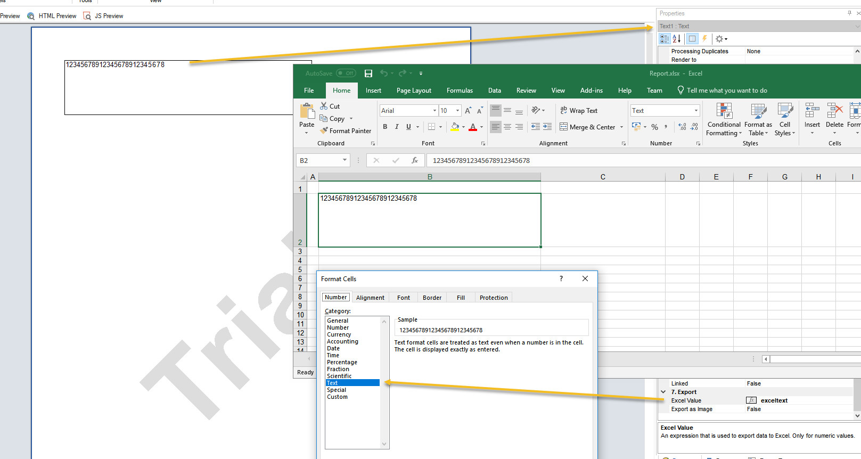
Task: Open the Properties settings gear dropdown
Action: click(721, 39)
